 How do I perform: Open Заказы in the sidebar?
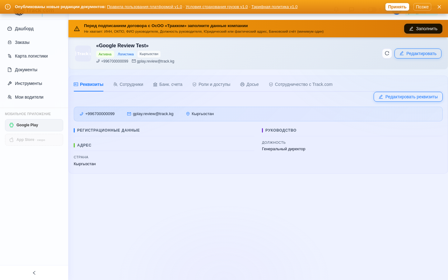[34, 42]
